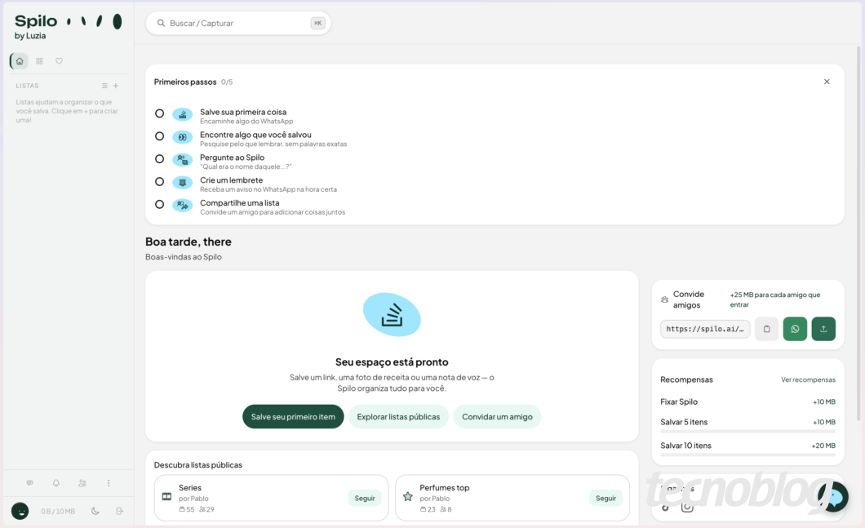Click the 'Fixar Spilo' reward row
The image size is (865, 528).
[747, 402]
